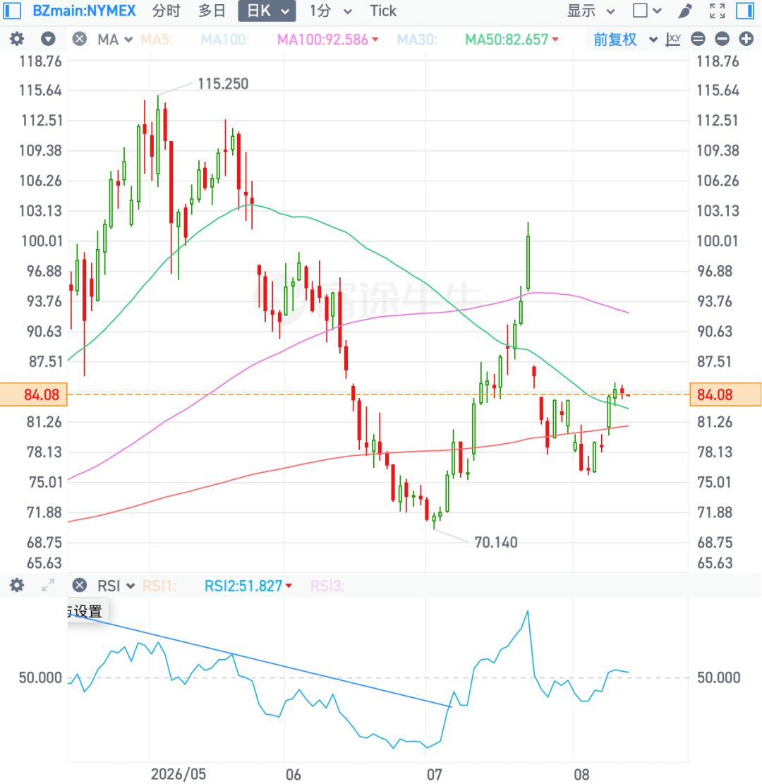Screen dimensions: 762x784
Task: Click the 70.140 low price label
Action: click(x=495, y=542)
